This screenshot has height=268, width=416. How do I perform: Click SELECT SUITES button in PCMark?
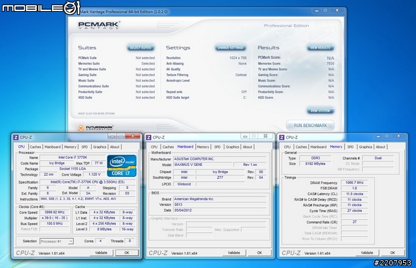click(140, 47)
